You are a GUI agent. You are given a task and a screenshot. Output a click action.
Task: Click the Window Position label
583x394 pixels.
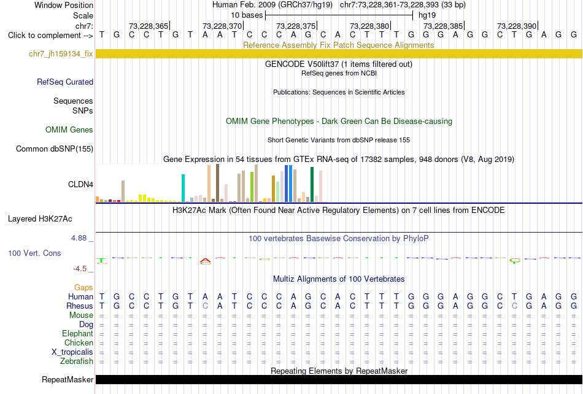[x=64, y=5]
